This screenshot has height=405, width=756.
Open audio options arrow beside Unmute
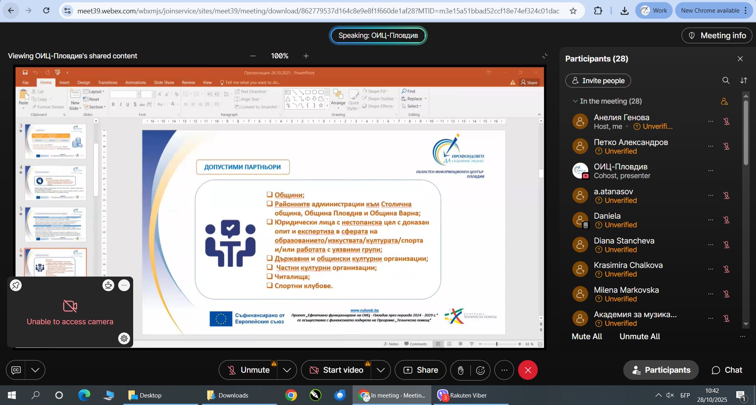tap(287, 370)
